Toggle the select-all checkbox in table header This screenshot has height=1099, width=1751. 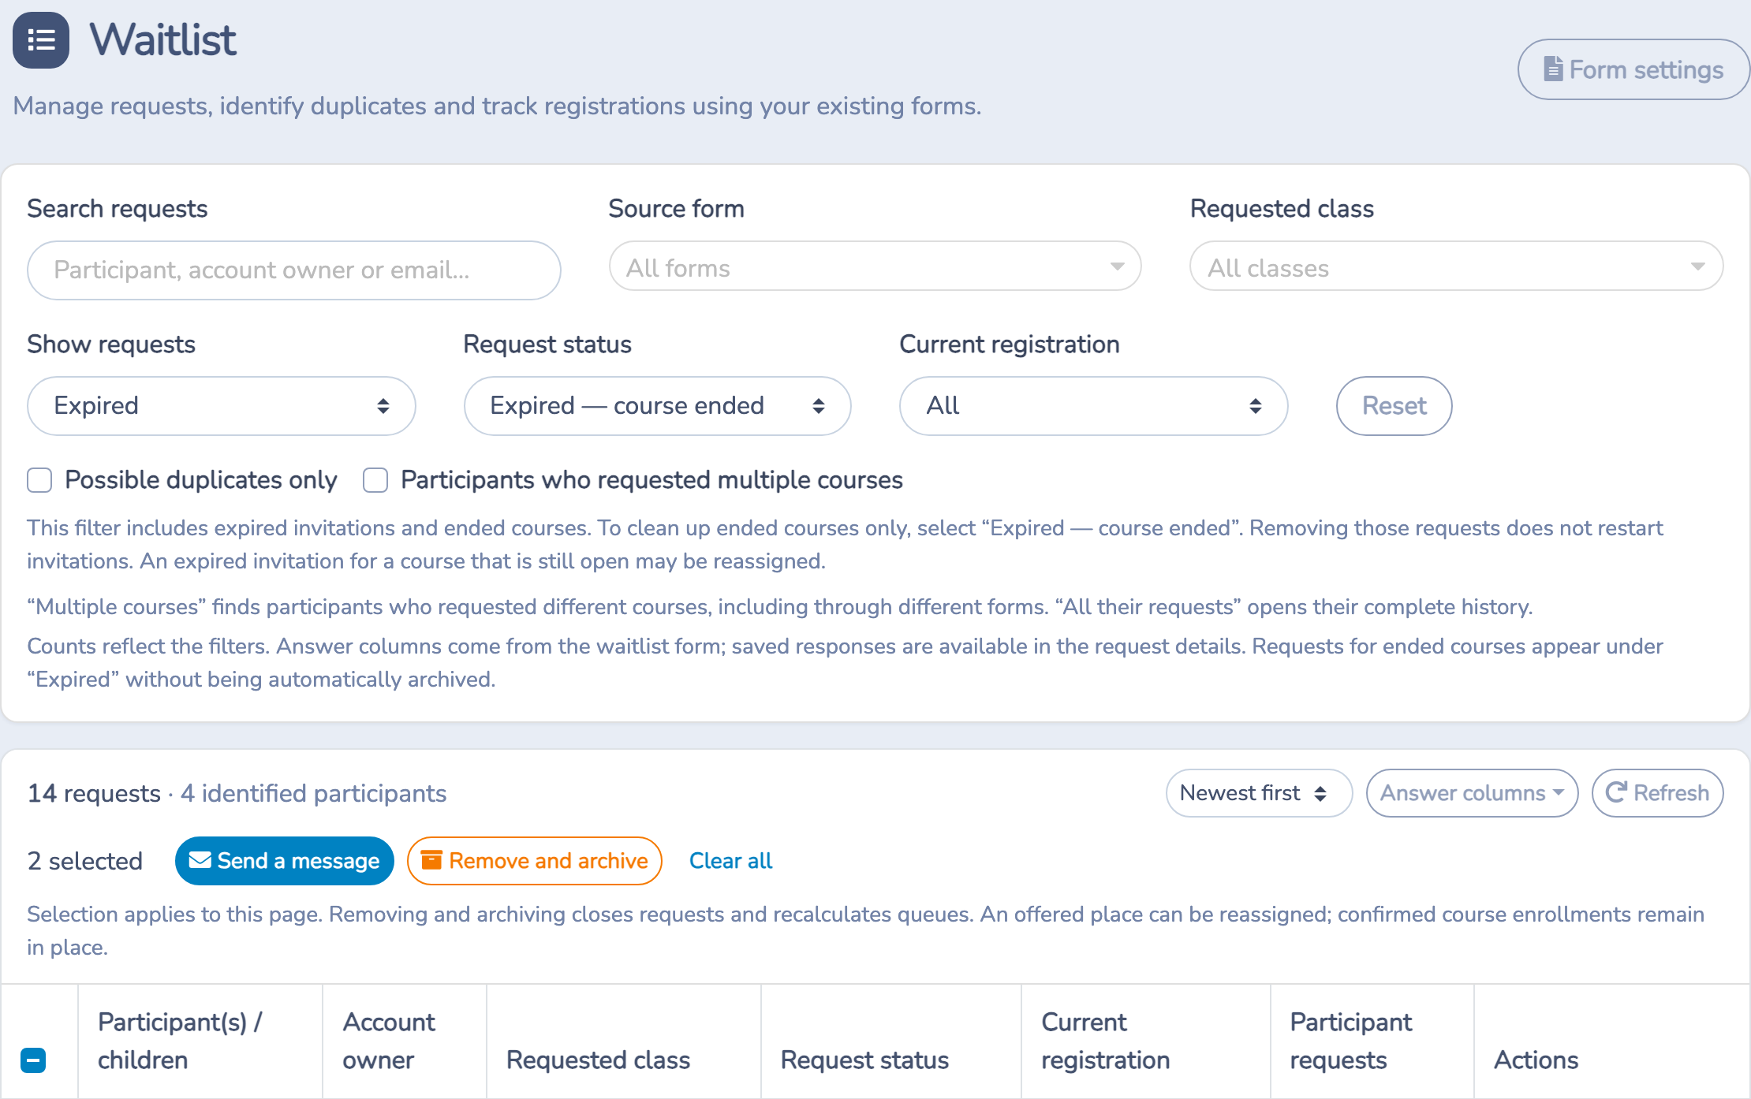pos(33,1060)
